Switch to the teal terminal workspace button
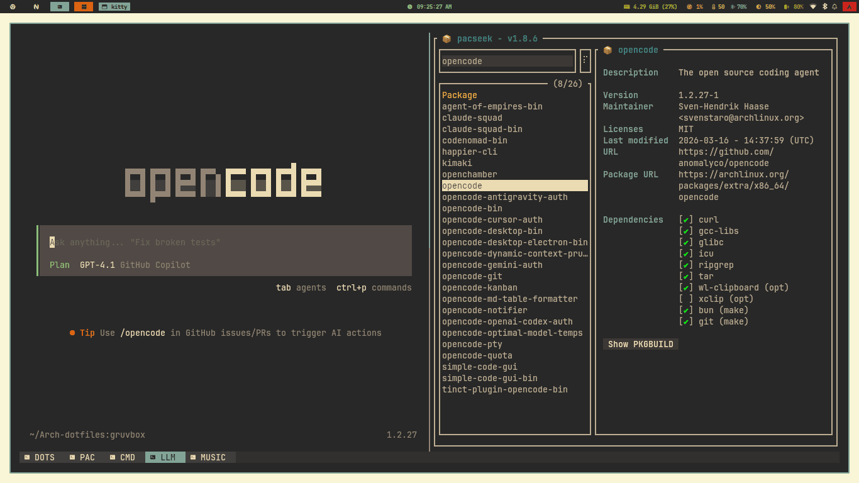 (60, 7)
